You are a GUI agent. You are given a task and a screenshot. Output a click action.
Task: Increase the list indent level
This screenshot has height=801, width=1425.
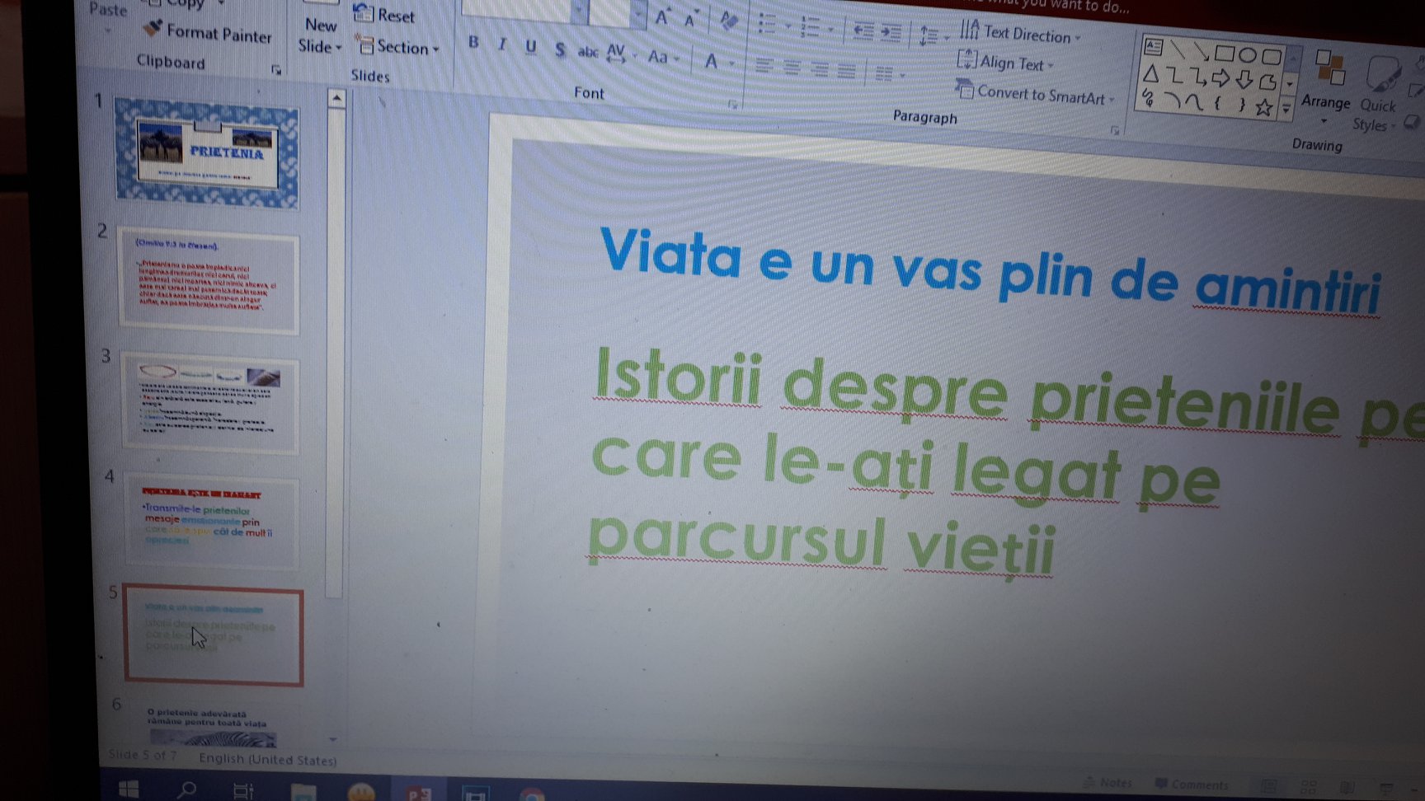(891, 32)
